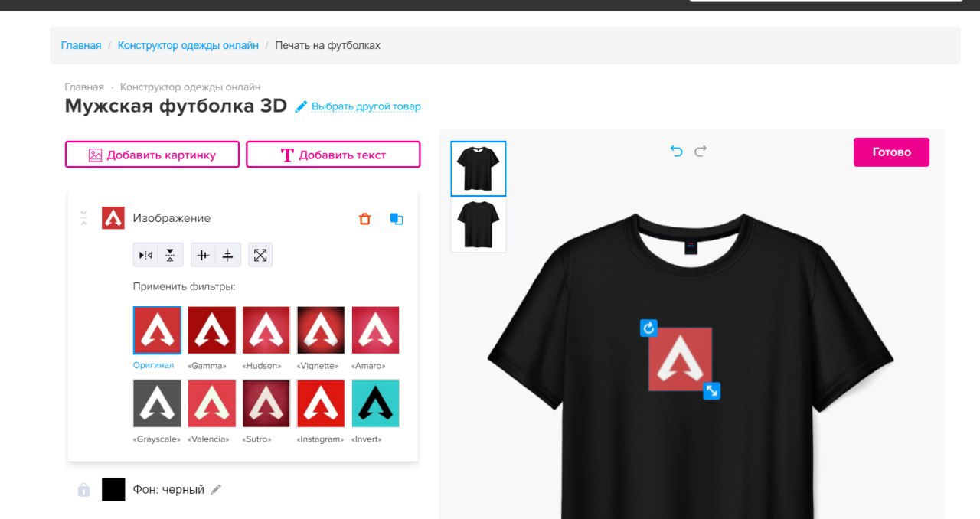Viewport: 980px width, 519px height.
Task: Click the 'Добавить текст' button
Action: coord(333,155)
